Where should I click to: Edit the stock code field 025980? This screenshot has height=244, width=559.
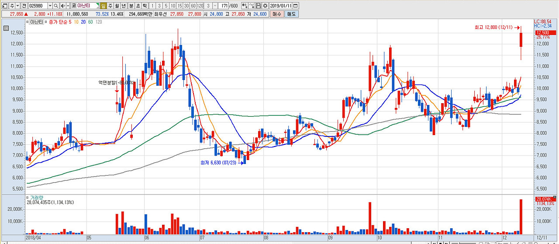[38, 6]
